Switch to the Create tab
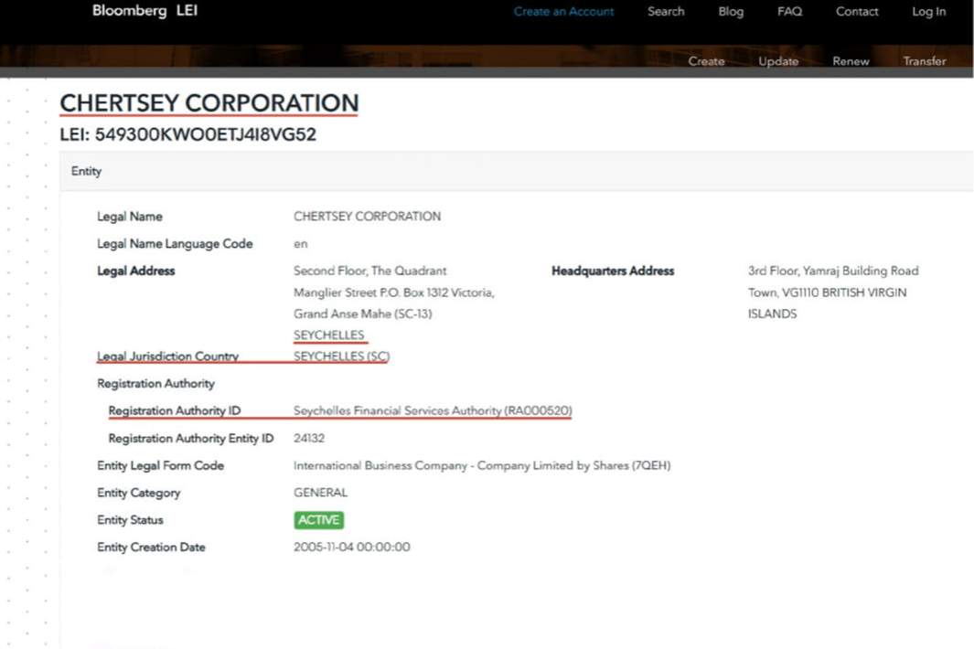The width and height of the screenshot is (974, 649). click(706, 61)
